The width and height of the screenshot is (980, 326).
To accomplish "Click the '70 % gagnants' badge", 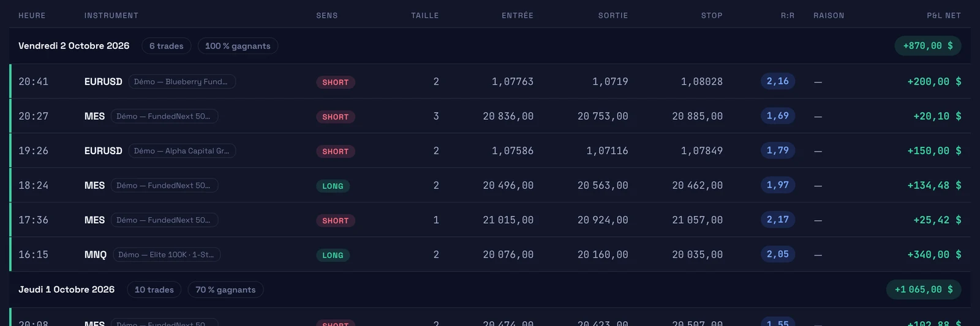I will tap(225, 289).
